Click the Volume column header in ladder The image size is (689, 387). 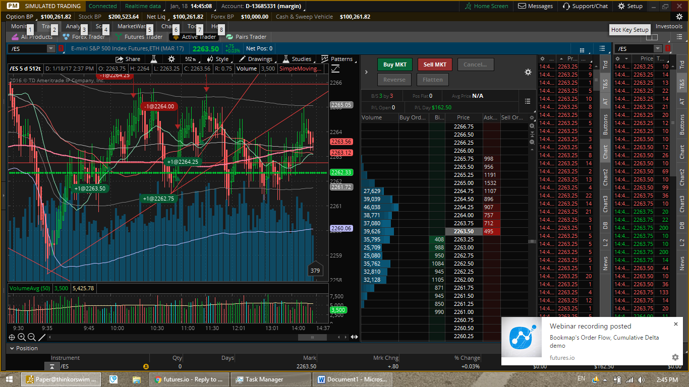click(x=372, y=117)
